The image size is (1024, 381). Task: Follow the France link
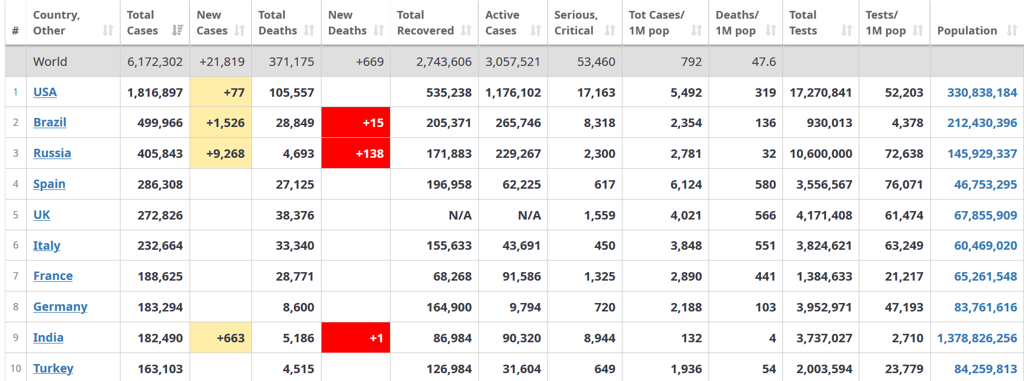click(53, 276)
